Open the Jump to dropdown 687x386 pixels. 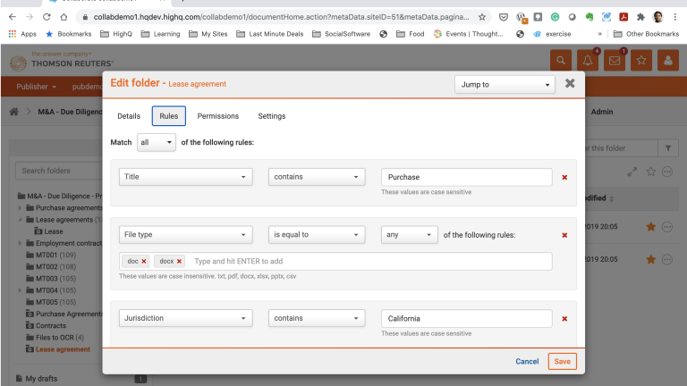point(505,84)
